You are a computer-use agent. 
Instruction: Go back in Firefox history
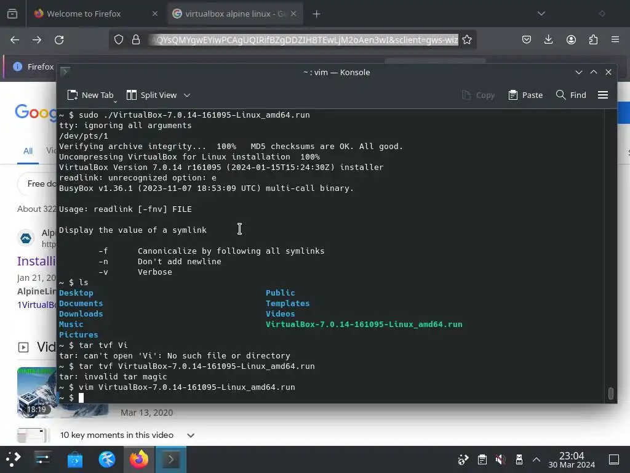pos(15,40)
